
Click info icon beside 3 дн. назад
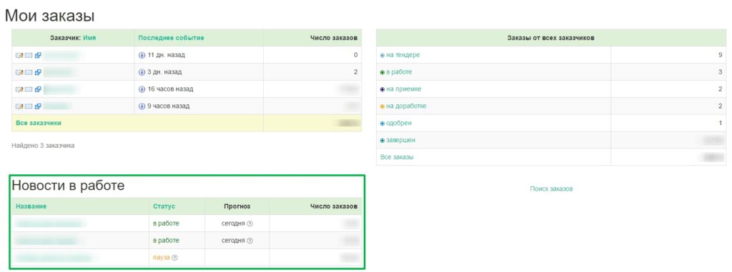click(142, 72)
